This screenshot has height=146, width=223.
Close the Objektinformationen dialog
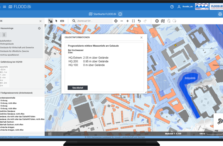click(x=142, y=37)
